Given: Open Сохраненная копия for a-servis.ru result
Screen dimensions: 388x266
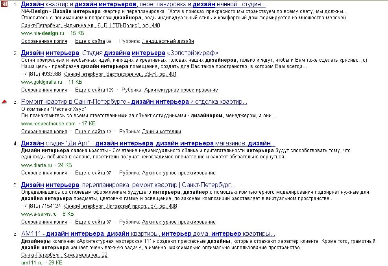Looking at the screenshot, I should tap(44, 222).
